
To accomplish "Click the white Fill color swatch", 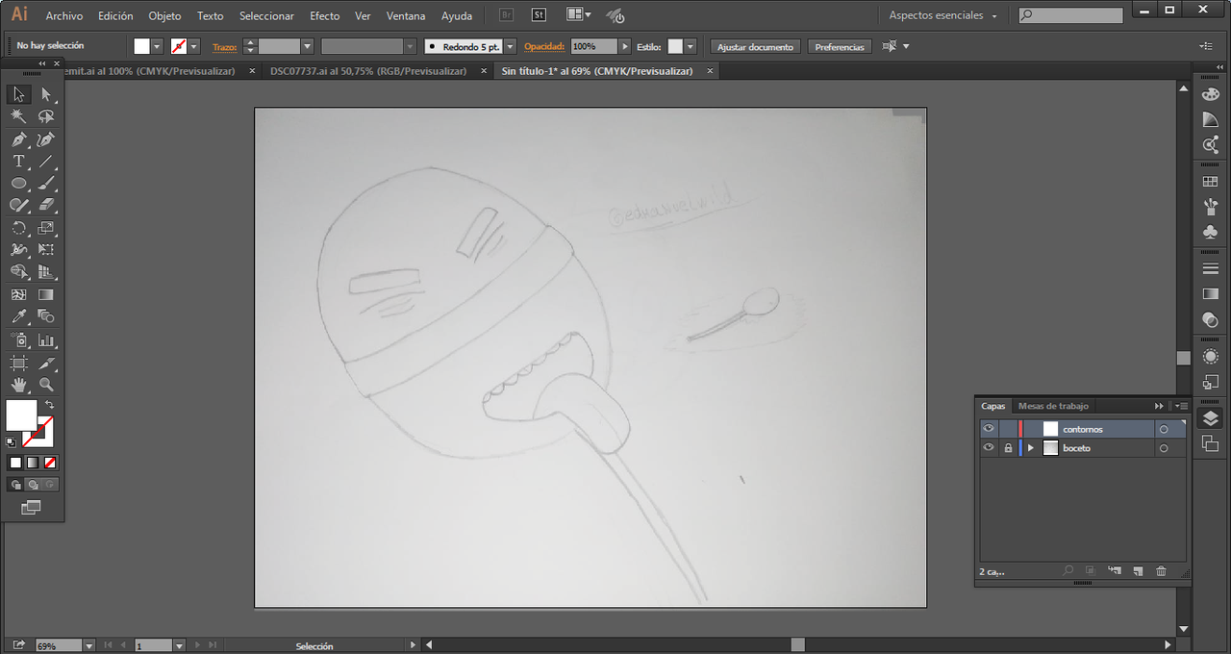I will tap(21, 415).
